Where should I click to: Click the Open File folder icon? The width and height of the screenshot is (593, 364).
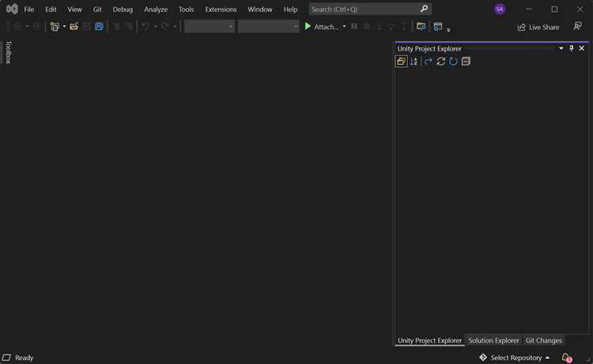pyautogui.click(x=74, y=26)
